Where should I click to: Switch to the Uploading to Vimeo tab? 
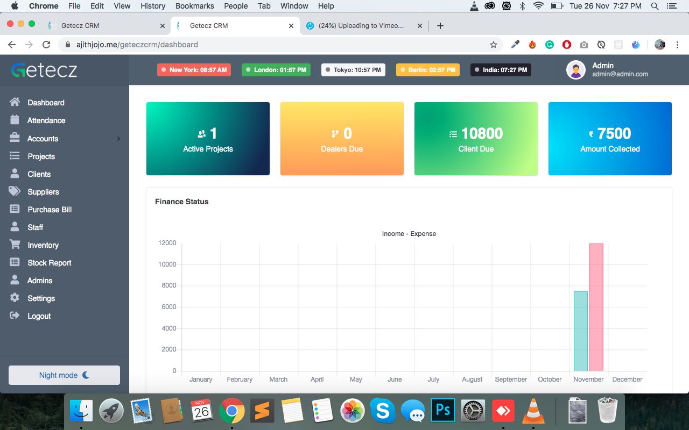pyautogui.click(x=364, y=25)
